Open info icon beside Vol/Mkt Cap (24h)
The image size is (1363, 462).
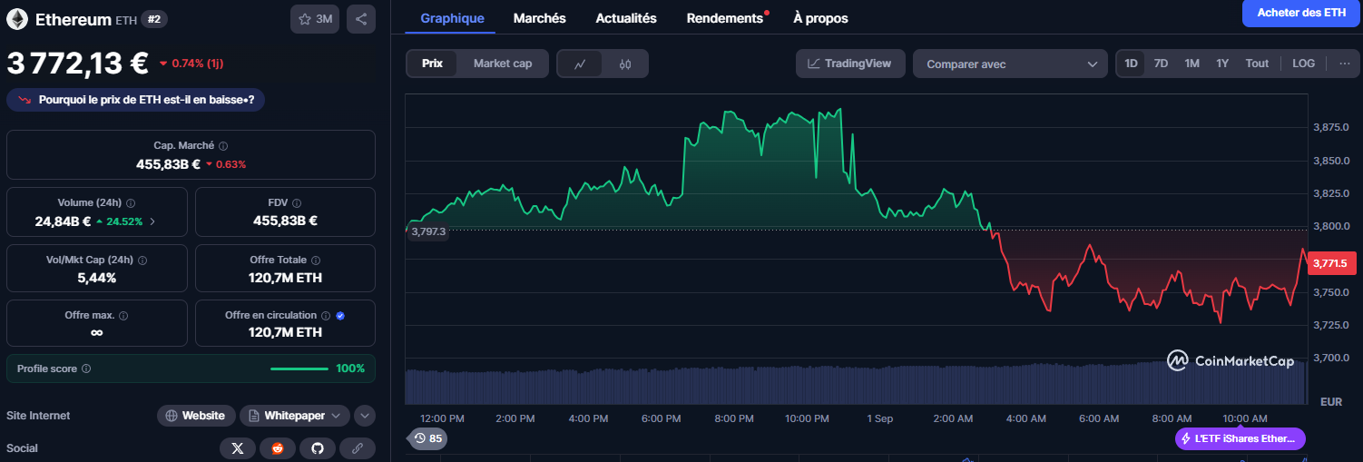tap(142, 260)
